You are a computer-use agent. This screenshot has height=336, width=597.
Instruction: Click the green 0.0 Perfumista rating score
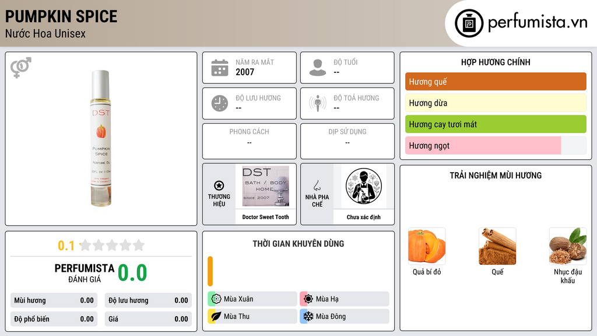point(132,273)
